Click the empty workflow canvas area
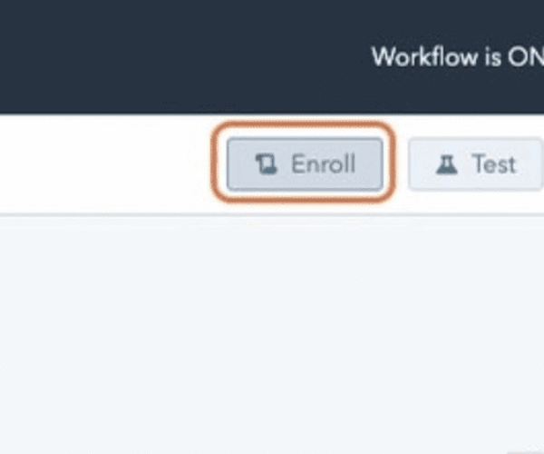 click(272, 335)
